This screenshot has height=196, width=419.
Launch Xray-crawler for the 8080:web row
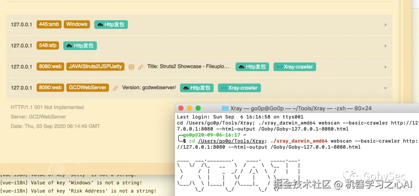tap(294, 67)
